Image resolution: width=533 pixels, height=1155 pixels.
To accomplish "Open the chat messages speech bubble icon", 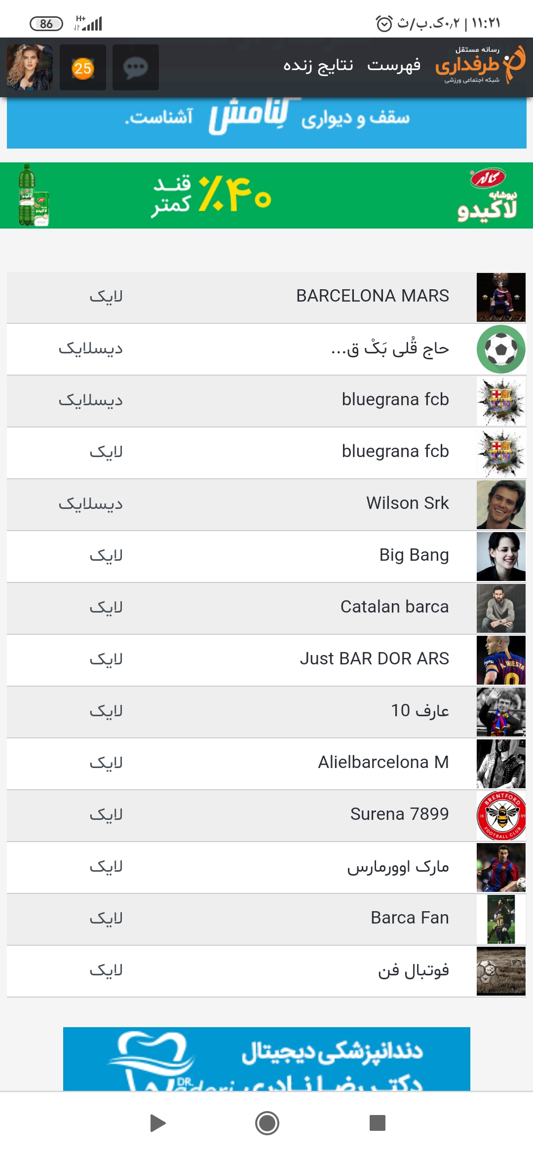I will pyautogui.click(x=136, y=68).
